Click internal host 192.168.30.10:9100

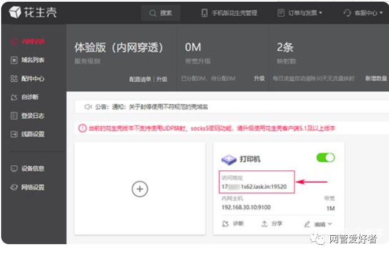(x=246, y=207)
